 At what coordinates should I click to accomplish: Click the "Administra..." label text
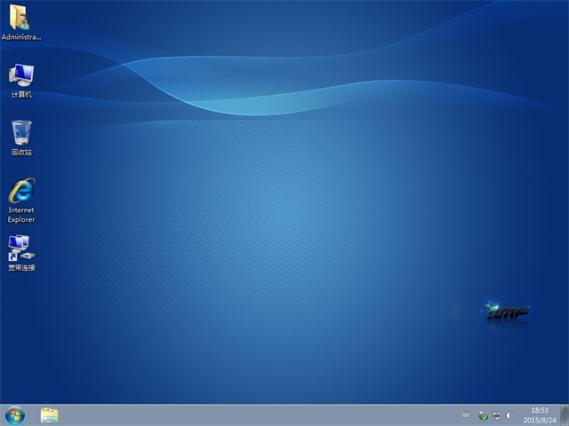[21, 37]
